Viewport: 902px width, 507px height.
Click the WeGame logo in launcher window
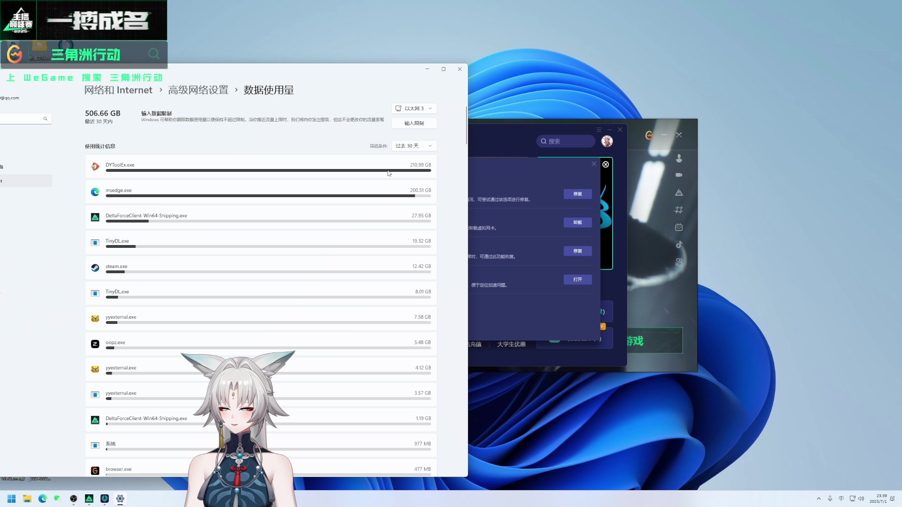click(x=649, y=135)
